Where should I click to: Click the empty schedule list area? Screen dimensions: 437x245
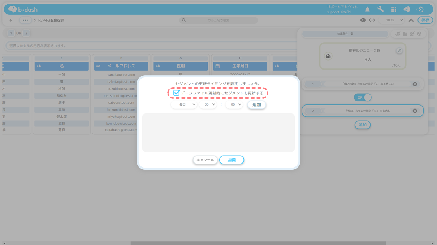(218, 133)
